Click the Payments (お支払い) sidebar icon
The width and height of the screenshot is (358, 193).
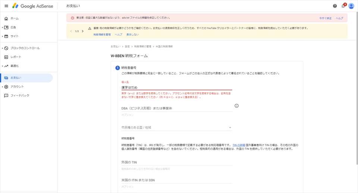pos(6,78)
